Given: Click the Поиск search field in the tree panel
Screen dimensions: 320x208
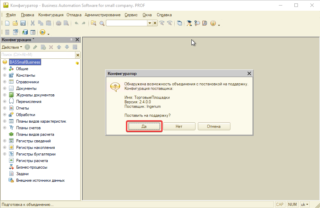Looking at the screenshot, I should 37,55.
